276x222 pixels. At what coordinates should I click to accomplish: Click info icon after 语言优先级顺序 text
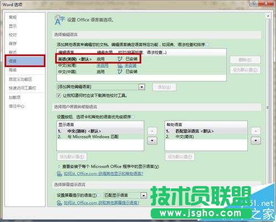click(x=133, y=117)
